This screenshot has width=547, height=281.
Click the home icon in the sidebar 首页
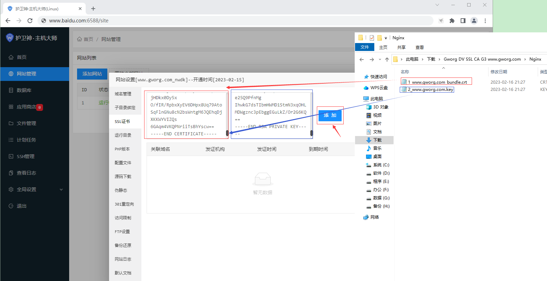click(11, 57)
